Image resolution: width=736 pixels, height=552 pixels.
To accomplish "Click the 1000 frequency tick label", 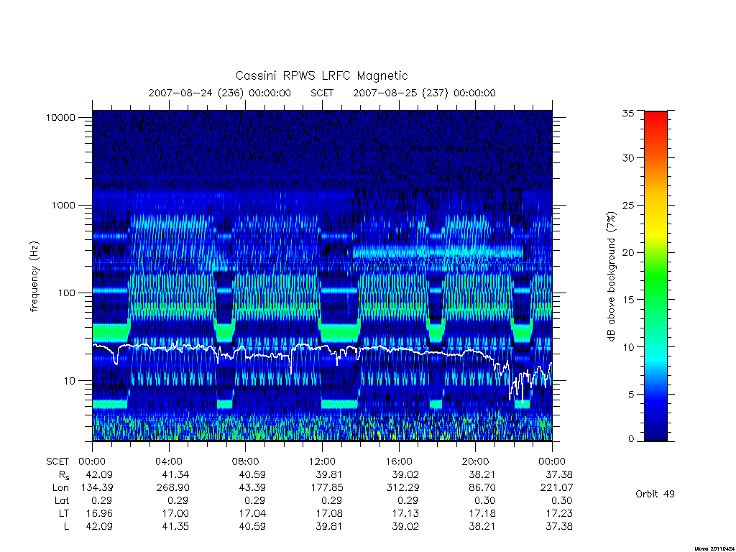I will pos(63,205).
